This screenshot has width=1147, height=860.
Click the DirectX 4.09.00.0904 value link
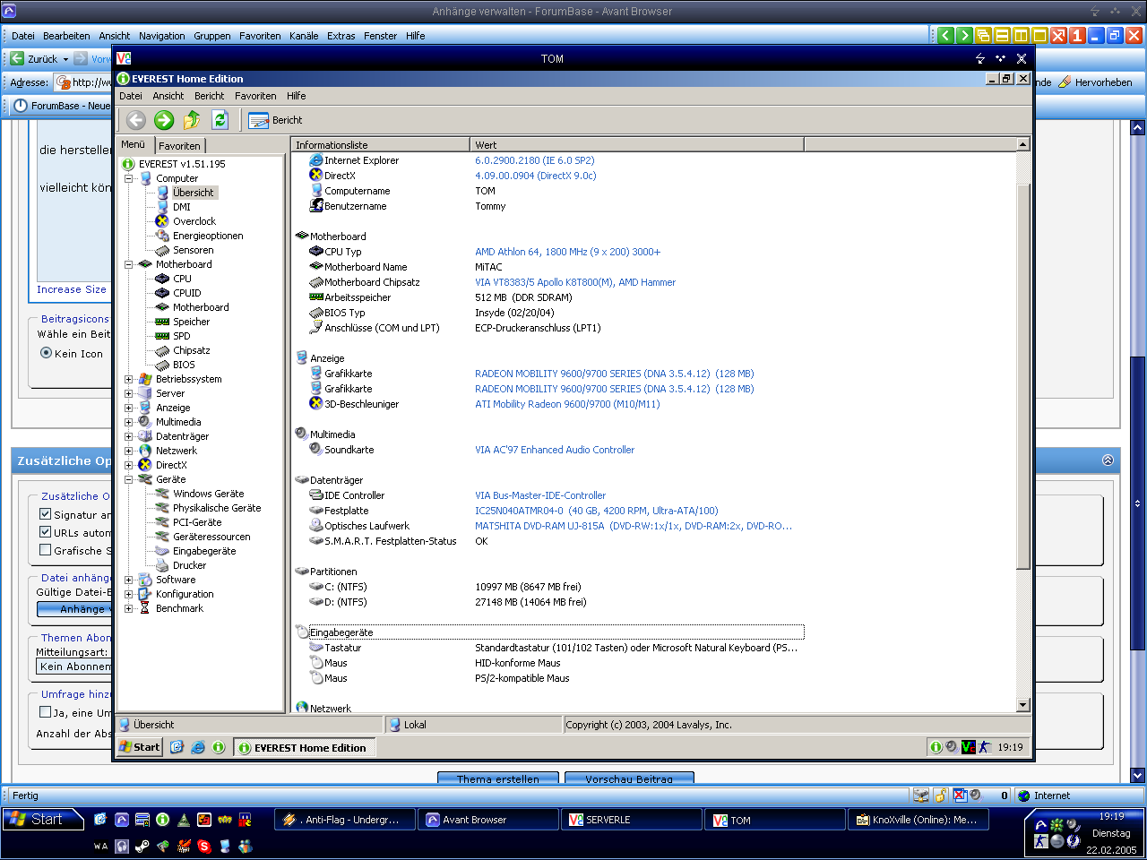pos(536,176)
